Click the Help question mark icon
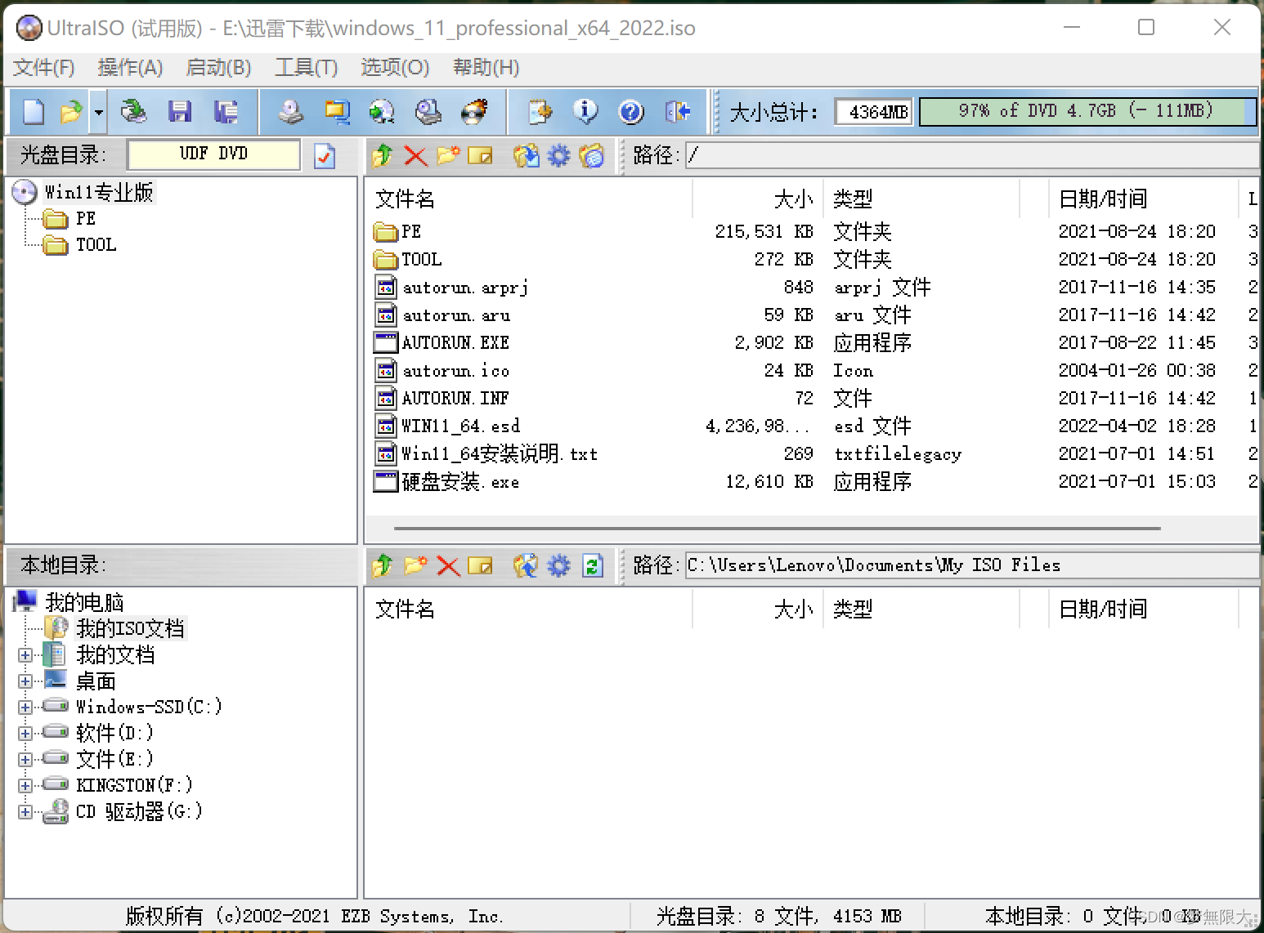Viewport: 1264px width, 933px height. click(631, 111)
